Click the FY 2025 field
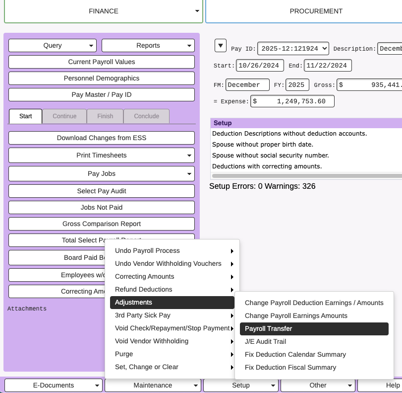Viewport: 402px width, 393px height. (x=297, y=85)
